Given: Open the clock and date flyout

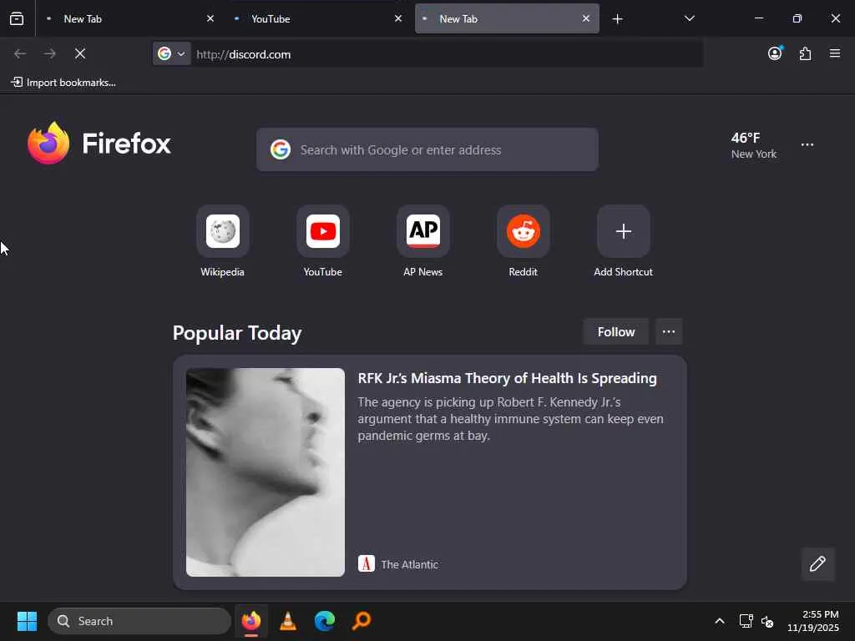Looking at the screenshot, I should (x=812, y=621).
